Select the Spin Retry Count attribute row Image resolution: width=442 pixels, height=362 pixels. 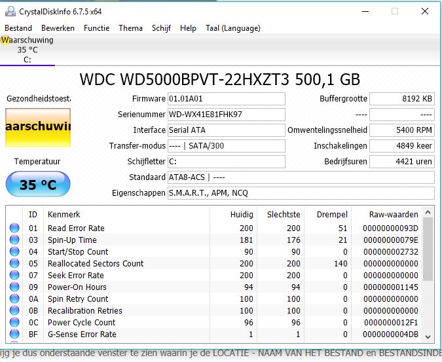point(214,299)
